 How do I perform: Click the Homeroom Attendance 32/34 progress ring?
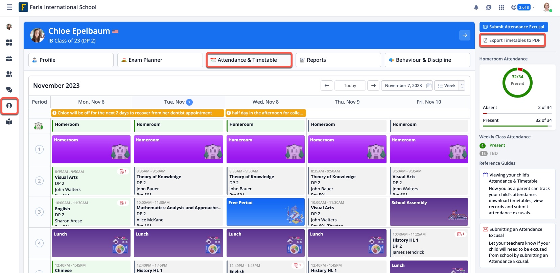(x=517, y=83)
